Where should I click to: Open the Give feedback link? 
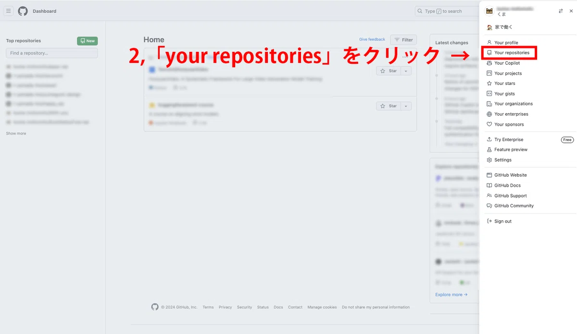pos(372,39)
